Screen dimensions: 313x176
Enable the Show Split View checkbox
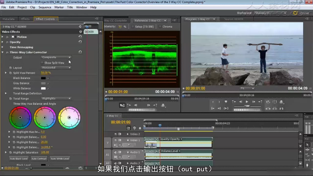coord(42,63)
